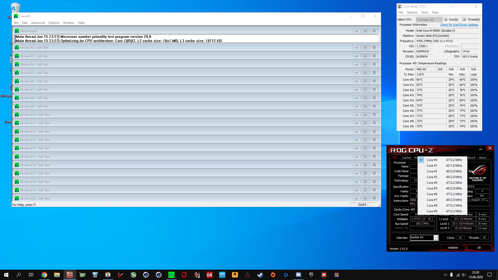The height and width of the screenshot is (280, 498).
Task: Open the notification center icon
Action: pos(489,275)
